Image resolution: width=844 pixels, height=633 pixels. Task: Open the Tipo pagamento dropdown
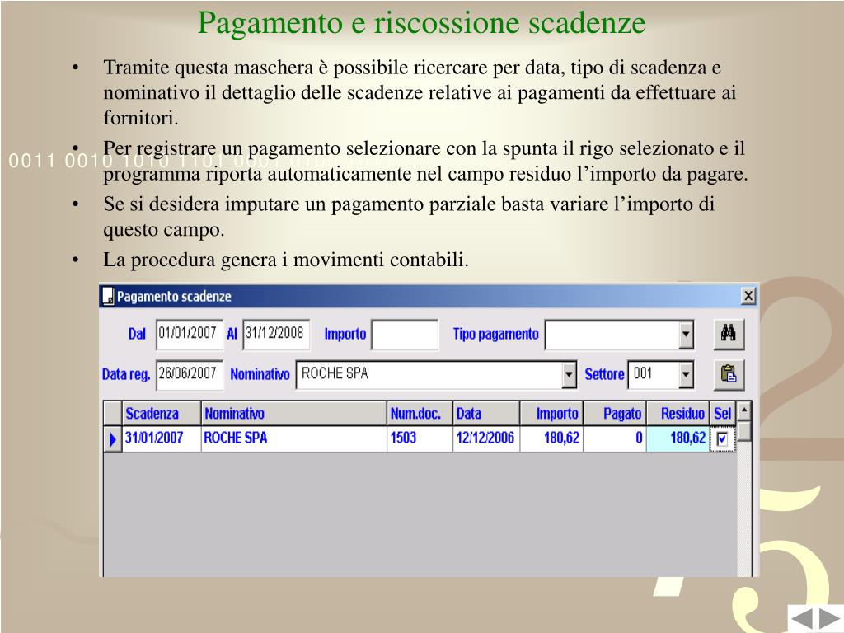(685, 335)
